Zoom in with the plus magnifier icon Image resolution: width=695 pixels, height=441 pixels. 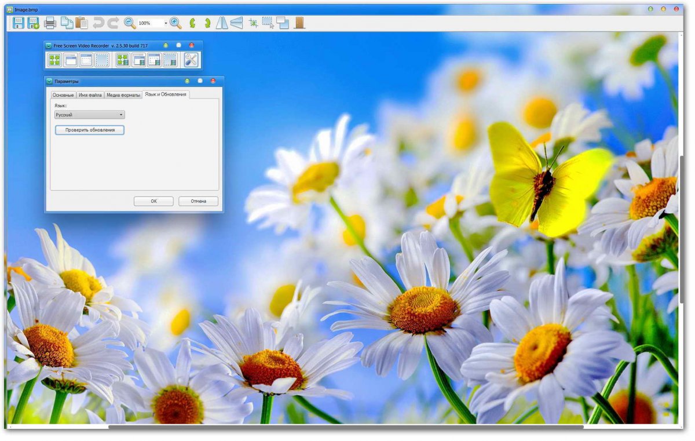175,23
